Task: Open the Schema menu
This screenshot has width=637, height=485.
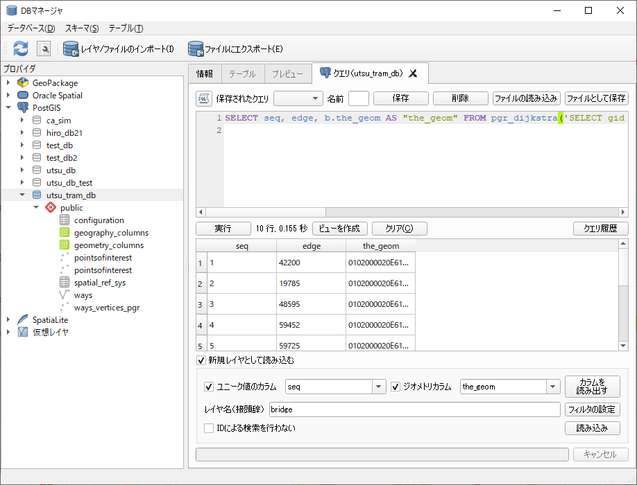Action: coord(82,28)
